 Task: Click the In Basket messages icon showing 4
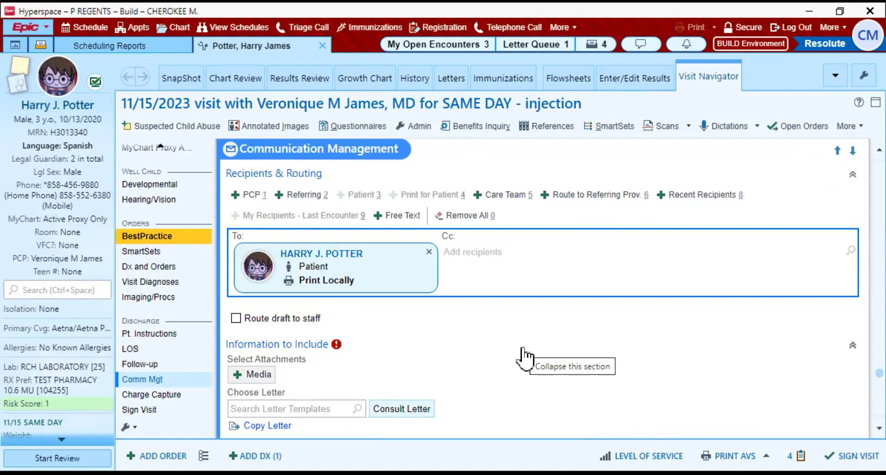pos(596,44)
